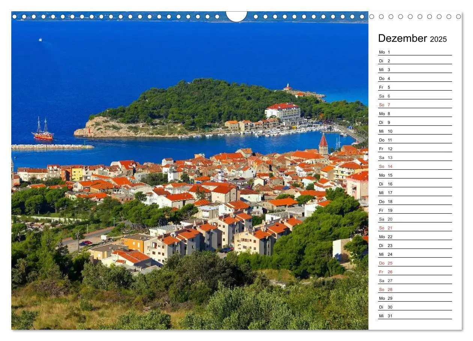The width and height of the screenshot is (473, 341).
Task: Select the calendar row Sa 6
Action: click(415, 96)
